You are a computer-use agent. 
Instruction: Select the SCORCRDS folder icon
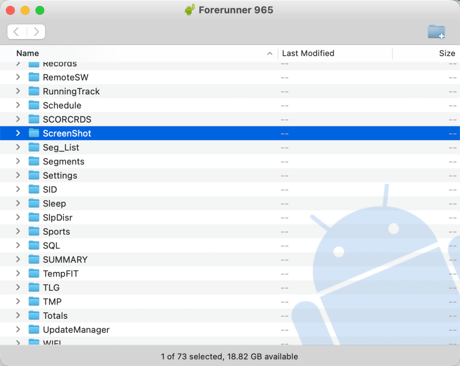pos(34,119)
